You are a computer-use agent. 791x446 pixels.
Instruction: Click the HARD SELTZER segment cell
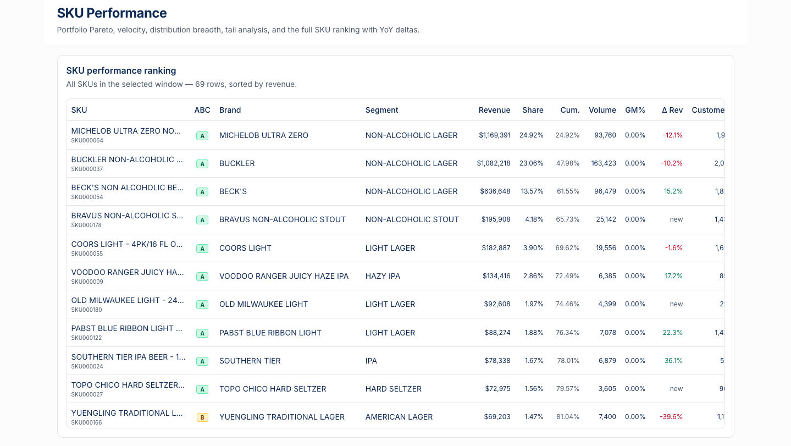pos(394,389)
